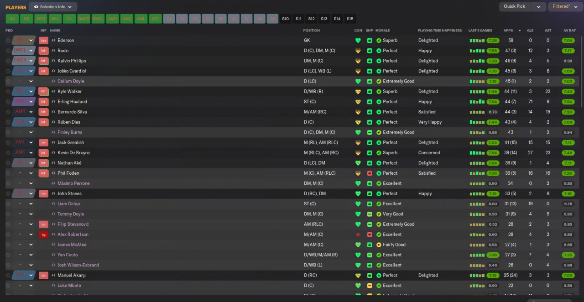Toggle the picked checkmark for Callum Doyle

[x=8, y=81]
